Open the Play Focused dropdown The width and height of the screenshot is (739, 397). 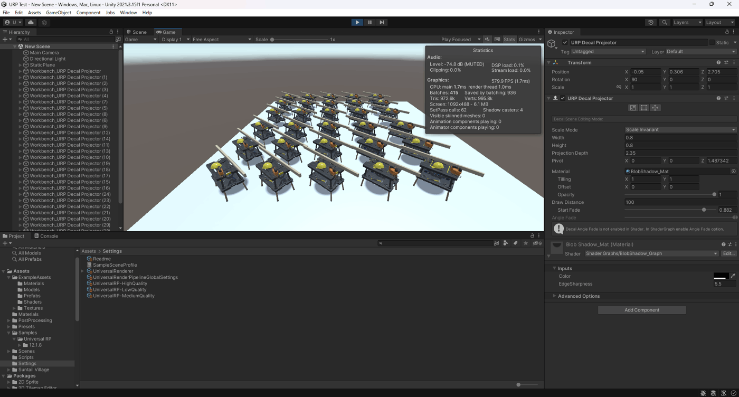pos(460,40)
